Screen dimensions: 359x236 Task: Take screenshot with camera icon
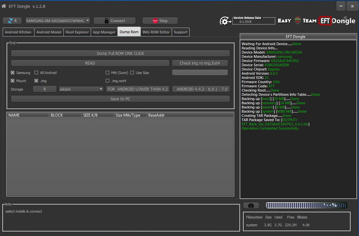[251, 205]
